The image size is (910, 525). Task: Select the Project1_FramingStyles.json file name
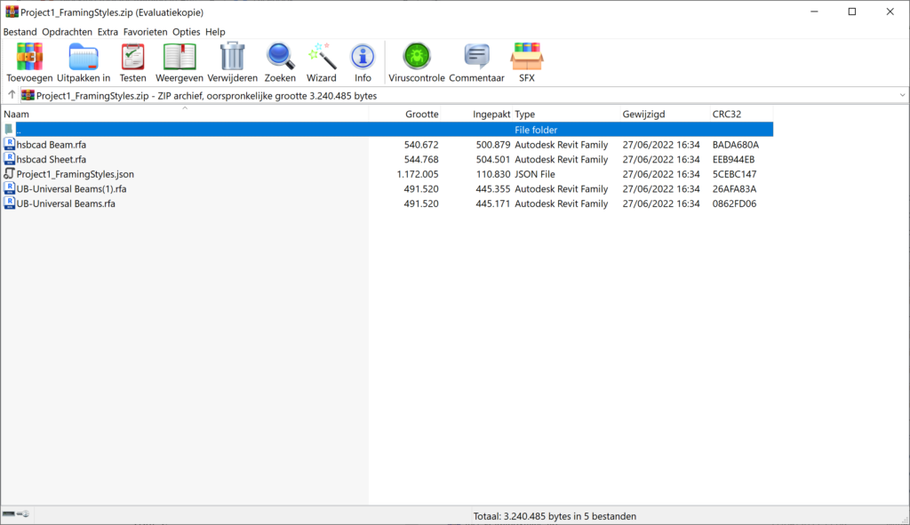pos(75,174)
